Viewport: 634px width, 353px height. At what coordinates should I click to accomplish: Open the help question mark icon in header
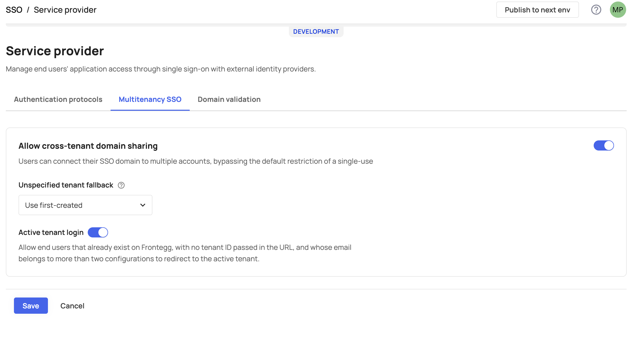click(x=596, y=10)
